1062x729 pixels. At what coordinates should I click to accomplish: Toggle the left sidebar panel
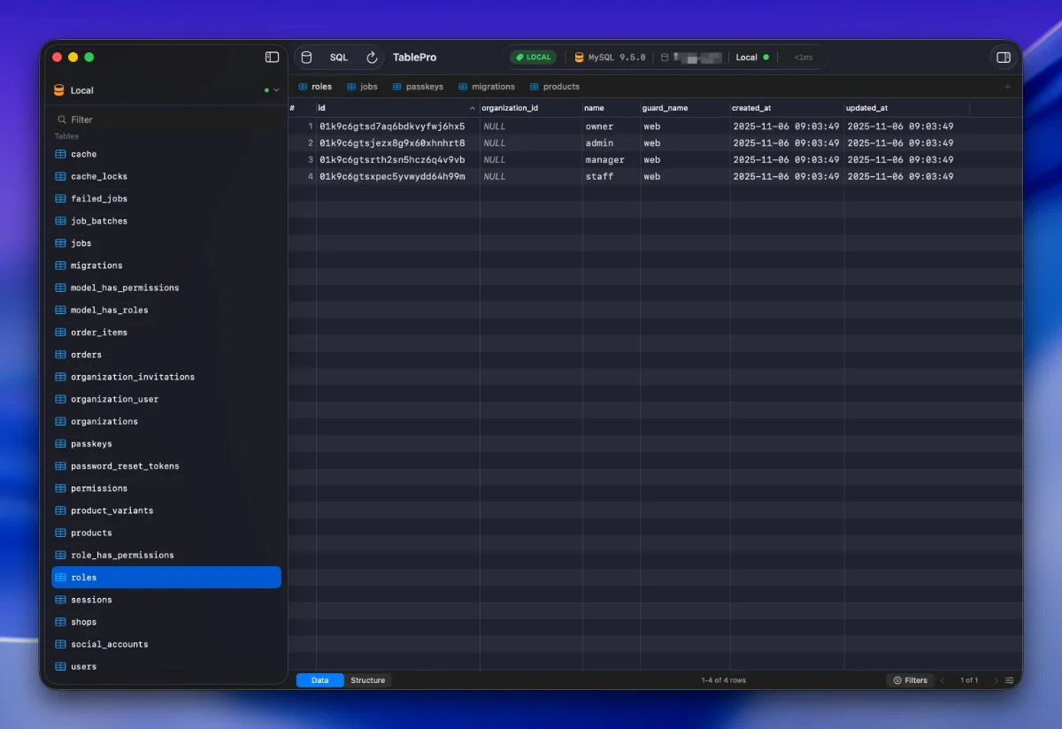[272, 56]
